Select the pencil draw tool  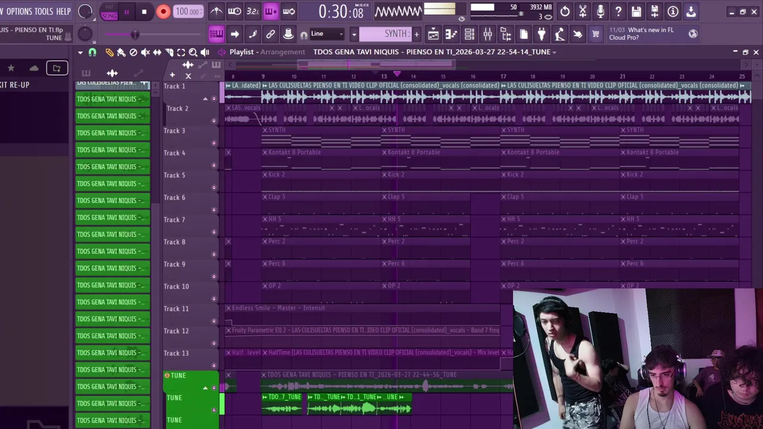110,52
